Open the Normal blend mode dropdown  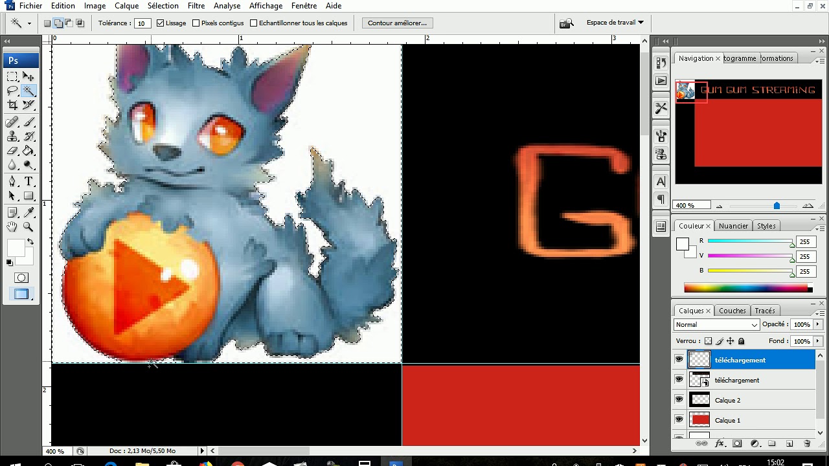point(716,325)
